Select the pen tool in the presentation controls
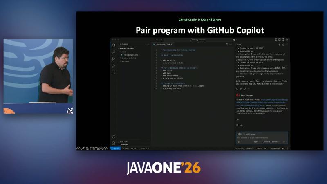The width and height of the screenshot is (327, 184). [x=83, y=148]
